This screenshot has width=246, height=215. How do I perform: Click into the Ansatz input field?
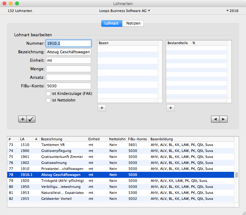pyautogui.click(x=68, y=77)
